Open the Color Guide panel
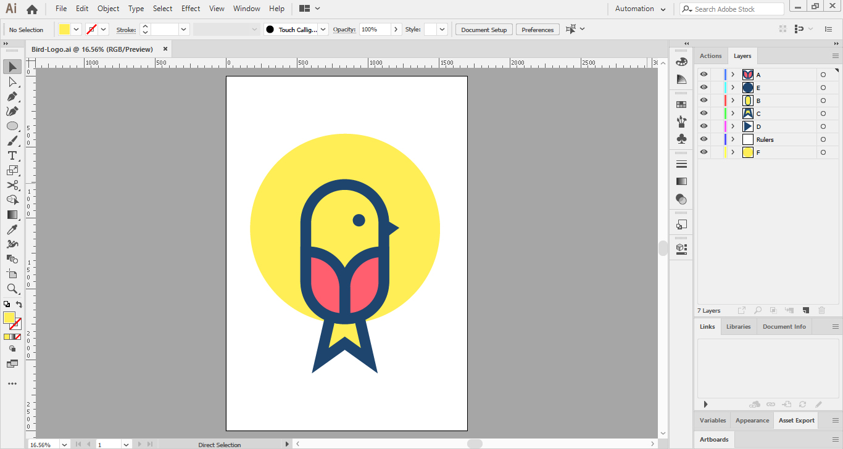This screenshot has width=843, height=449. click(681, 79)
